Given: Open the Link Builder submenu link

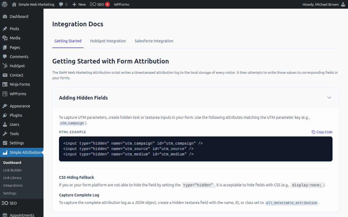Looking at the screenshot, I should pos(13,170).
